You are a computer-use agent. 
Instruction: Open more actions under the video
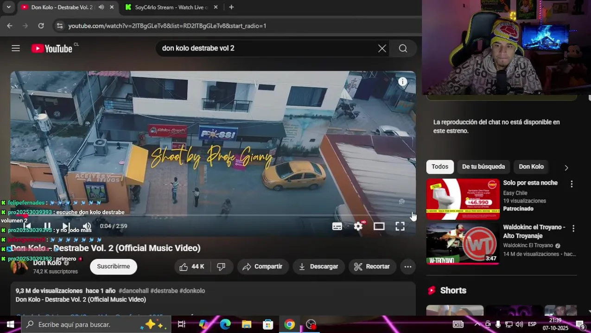pos(407,266)
